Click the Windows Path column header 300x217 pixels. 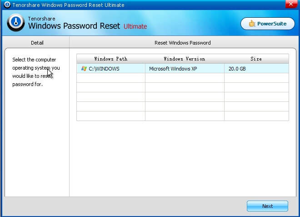click(x=111, y=59)
